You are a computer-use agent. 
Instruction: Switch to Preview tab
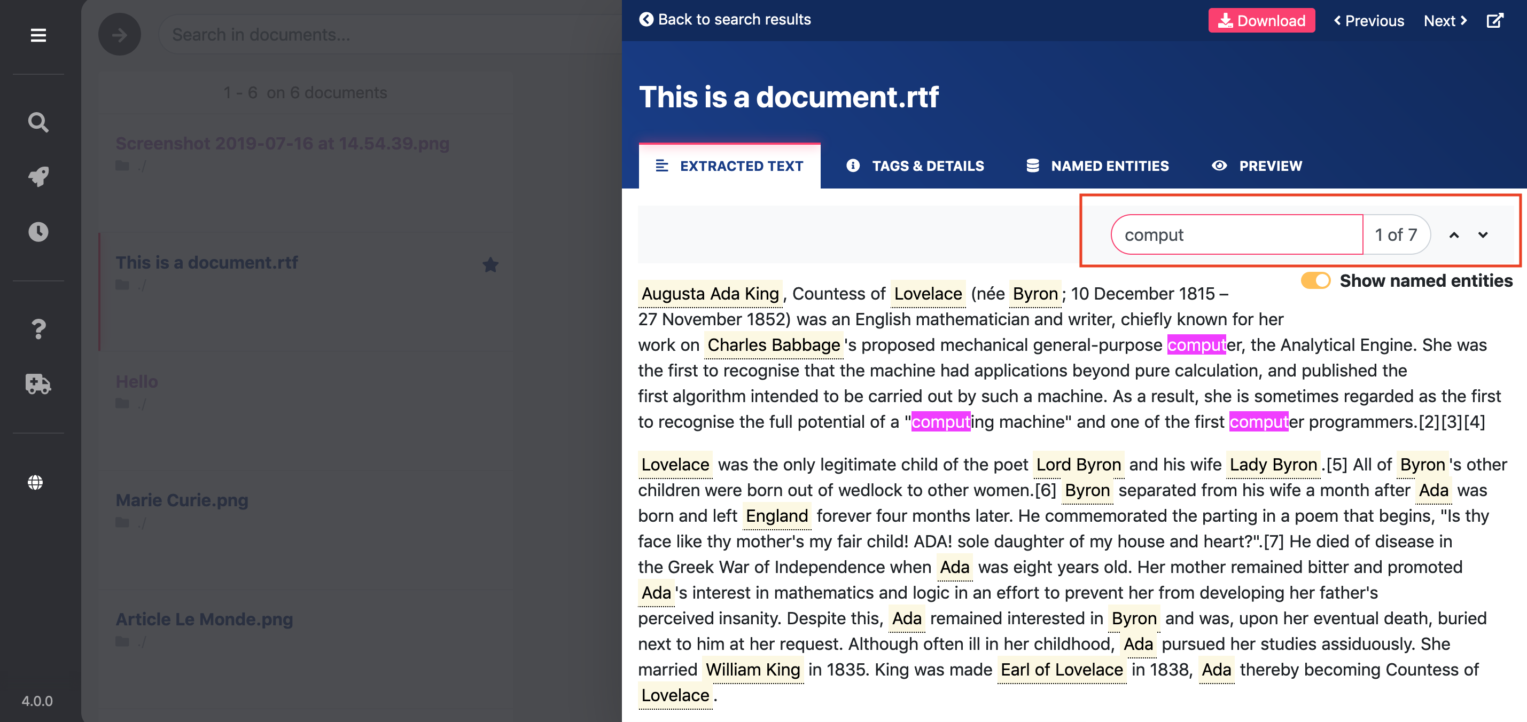1256,166
